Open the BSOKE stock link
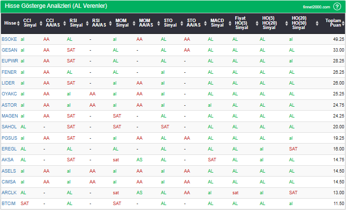Image resolution: width=346 pixels, height=210 pixels. [x=9, y=39]
